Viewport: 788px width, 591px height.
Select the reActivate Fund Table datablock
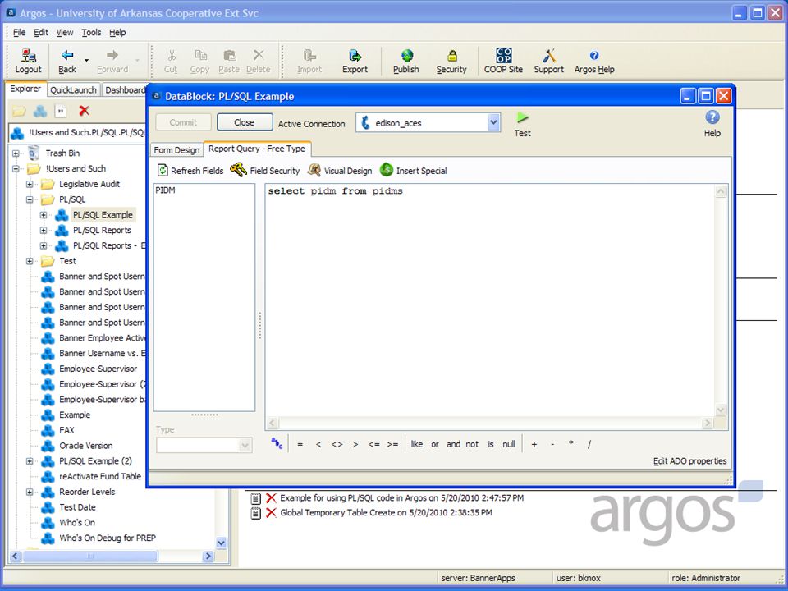100,476
